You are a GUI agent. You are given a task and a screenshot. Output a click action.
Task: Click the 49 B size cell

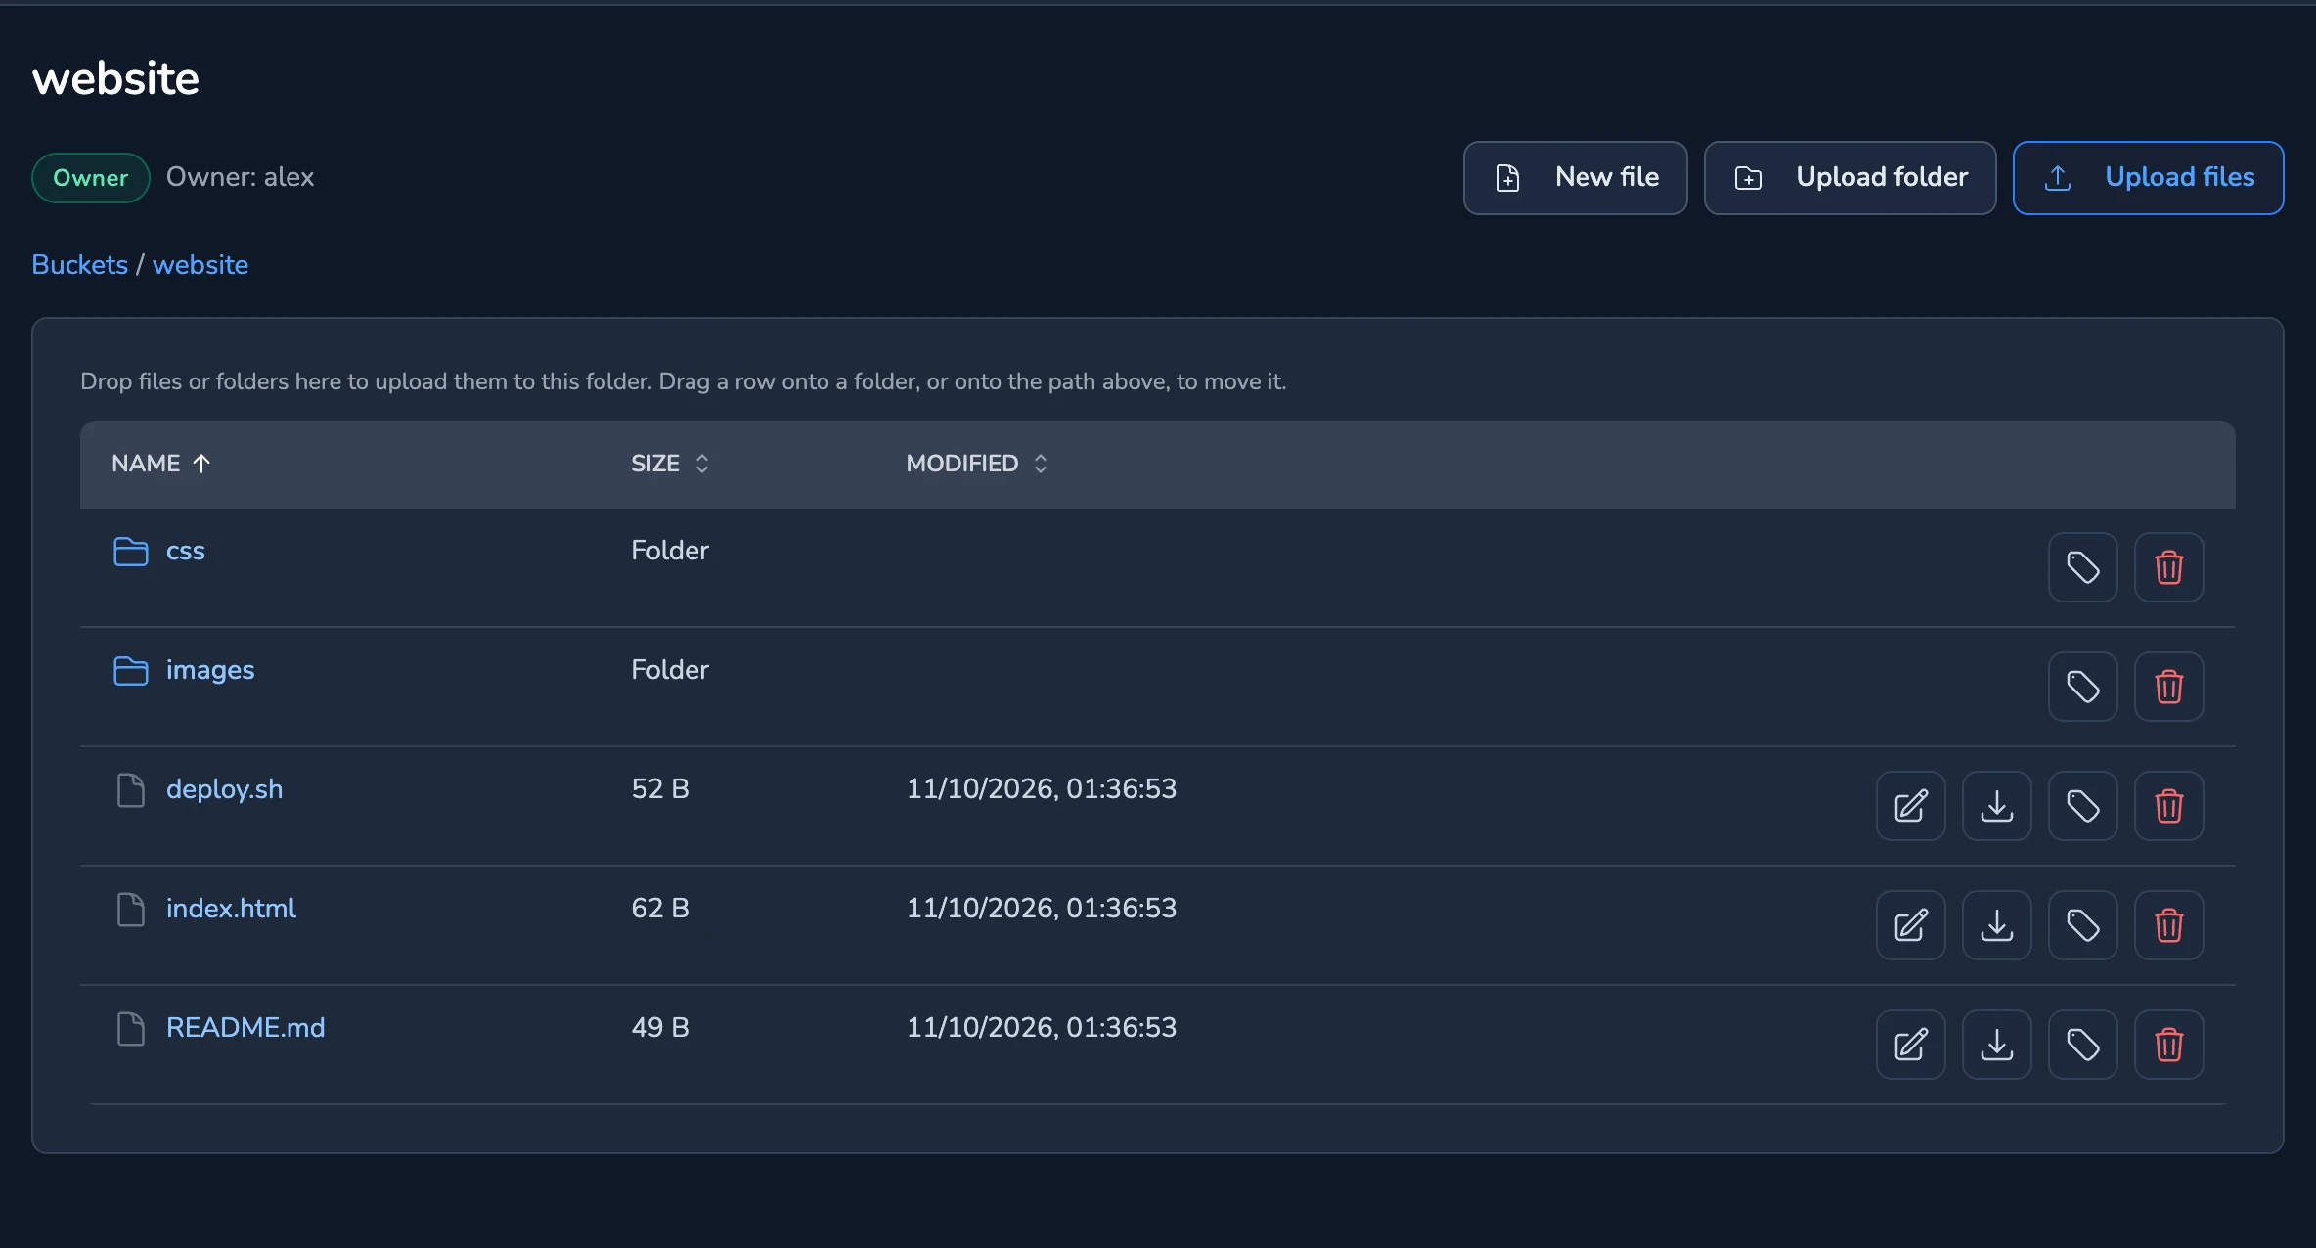click(x=660, y=1028)
